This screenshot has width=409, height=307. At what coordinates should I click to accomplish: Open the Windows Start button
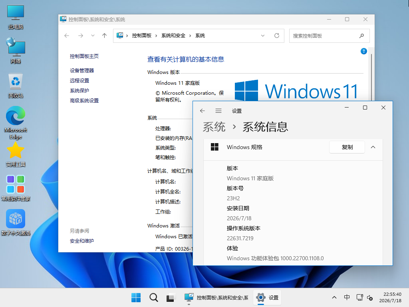click(x=136, y=297)
